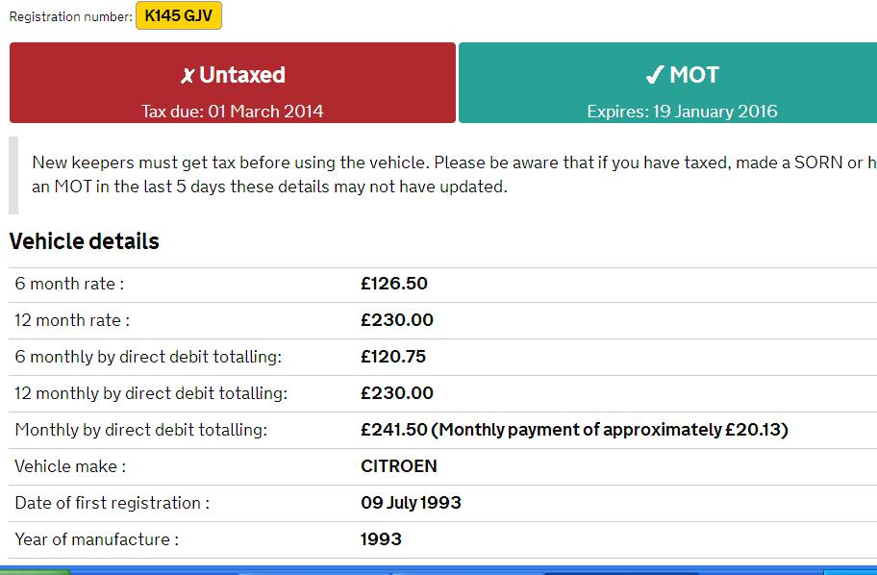
Task: Click the 1993 year of manufacture value
Action: click(382, 539)
